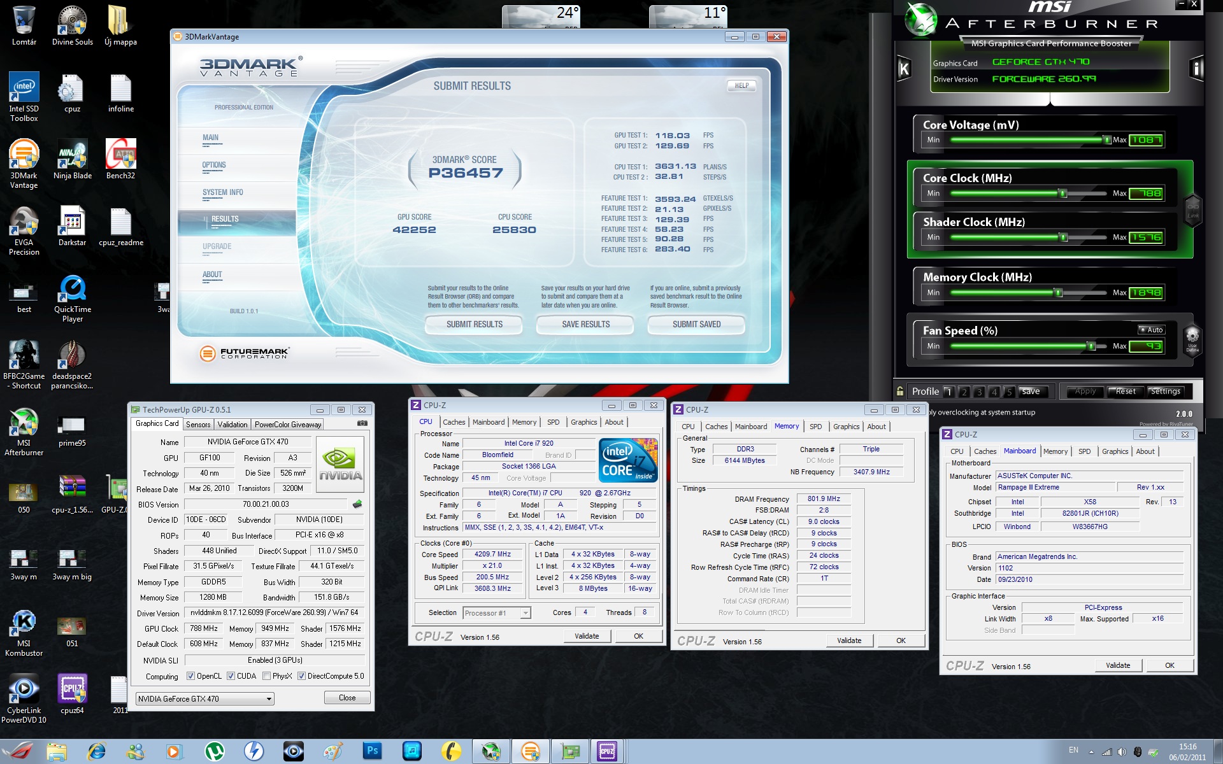The height and width of the screenshot is (764, 1223).
Task: Open Photoshop from the taskbar
Action: [x=372, y=751]
